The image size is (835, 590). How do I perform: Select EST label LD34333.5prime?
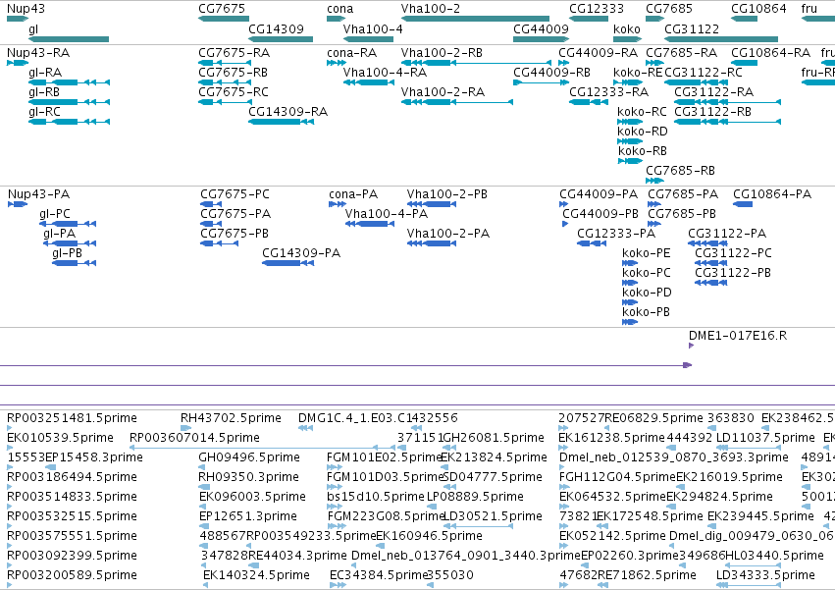click(x=765, y=575)
